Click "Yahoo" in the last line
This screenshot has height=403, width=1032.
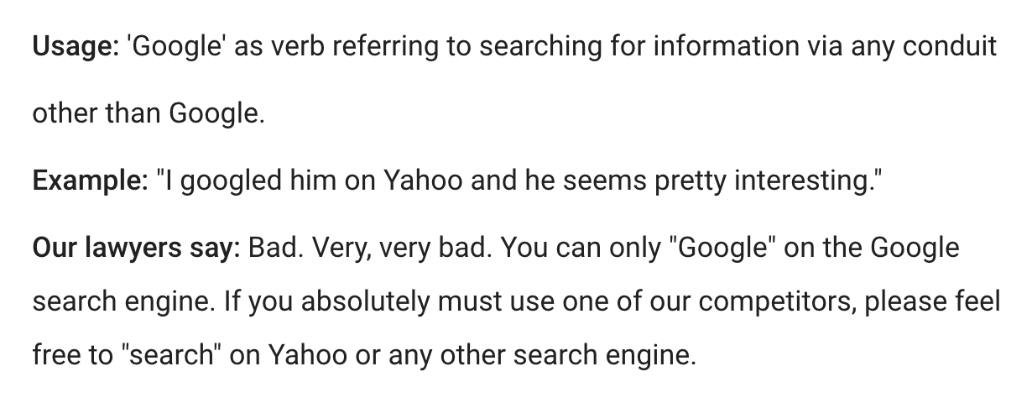tap(307, 354)
